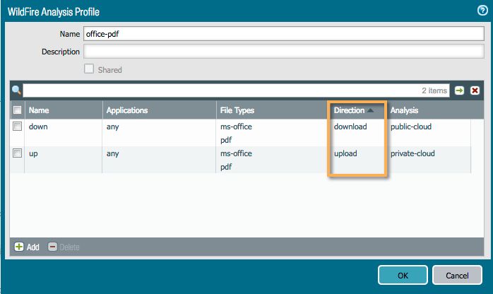The height and width of the screenshot is (294, 493).
Task: Click the Direction sort arrow indicator
Action: 370,110
